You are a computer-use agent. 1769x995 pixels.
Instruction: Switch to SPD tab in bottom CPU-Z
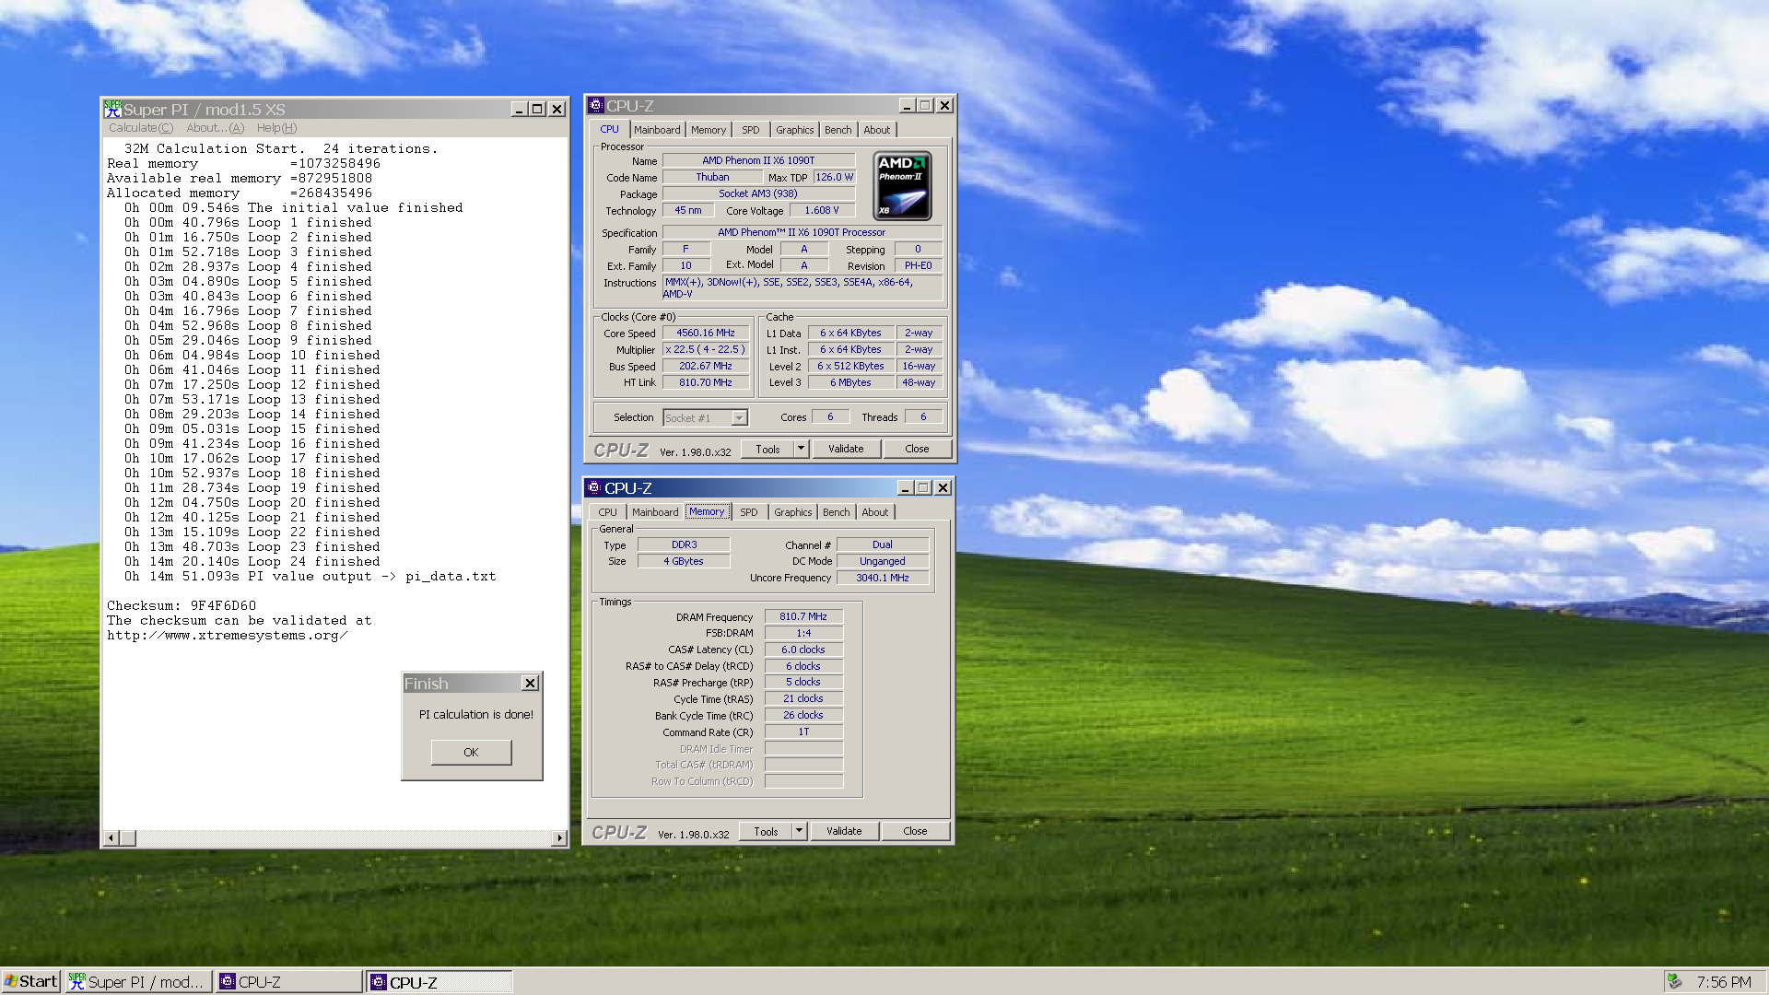[749, 512]
